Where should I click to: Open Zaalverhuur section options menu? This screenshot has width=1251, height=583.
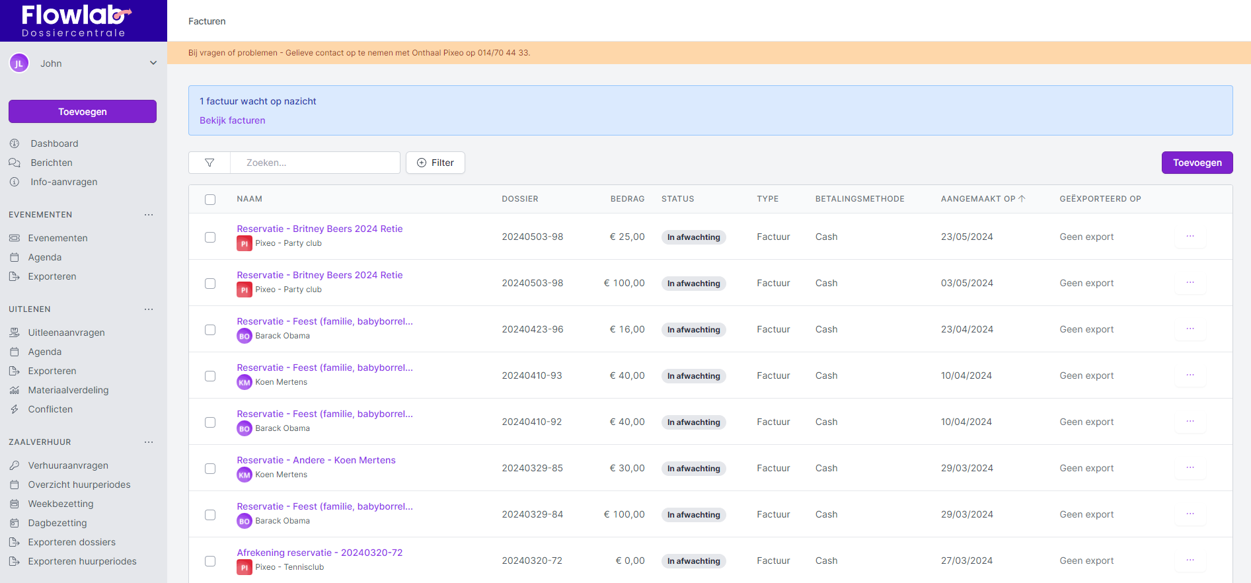[149, 442]
